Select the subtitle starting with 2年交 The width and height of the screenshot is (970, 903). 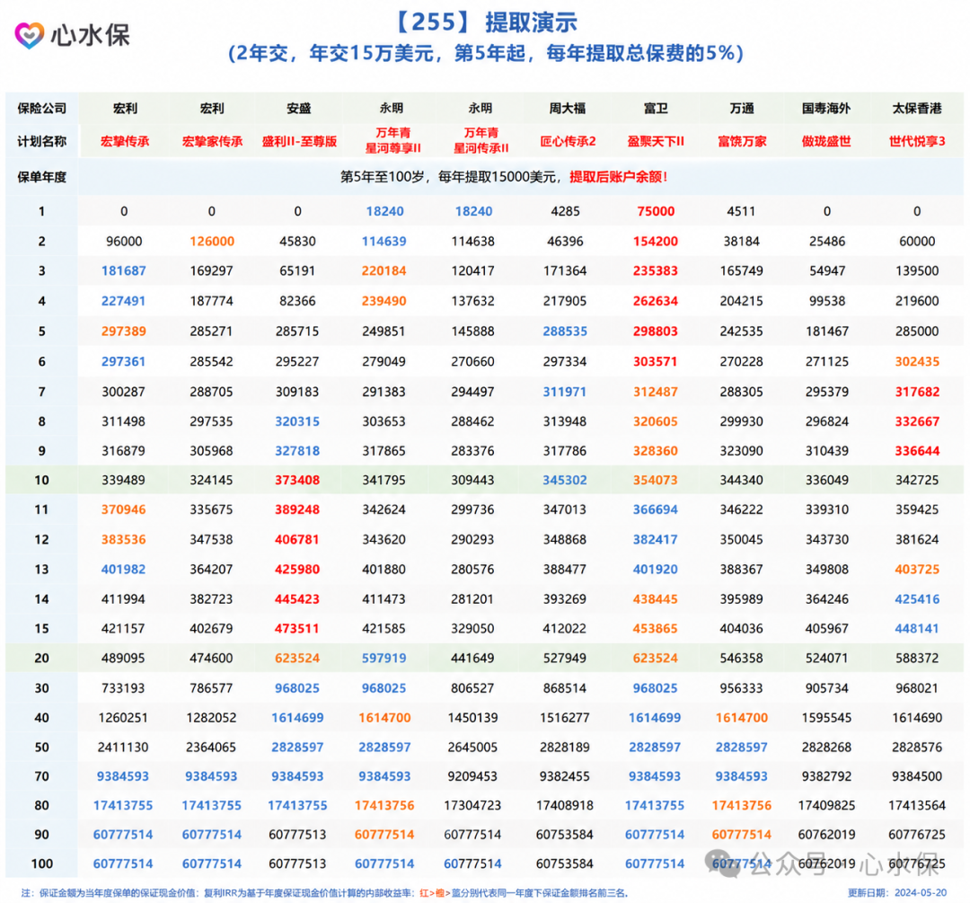[x=486, y=53]
